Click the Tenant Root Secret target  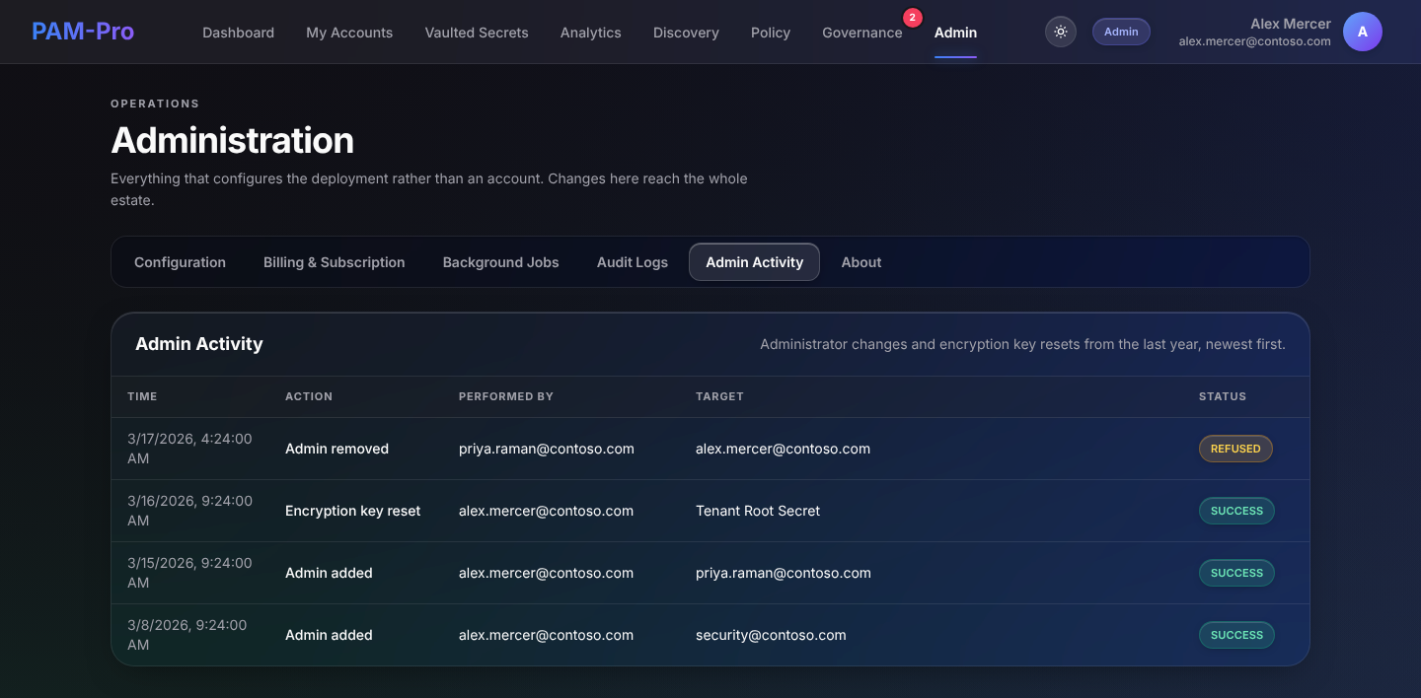758,511
